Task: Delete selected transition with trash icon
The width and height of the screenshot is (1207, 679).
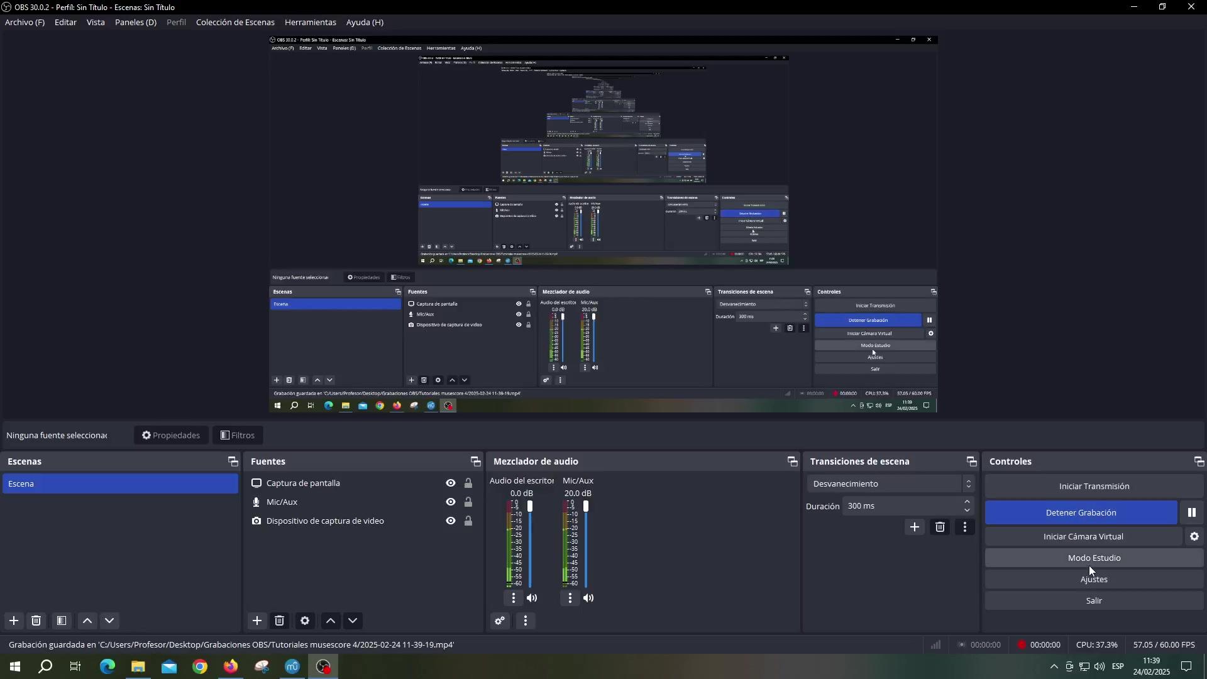Action: click(x=940, y=527)
